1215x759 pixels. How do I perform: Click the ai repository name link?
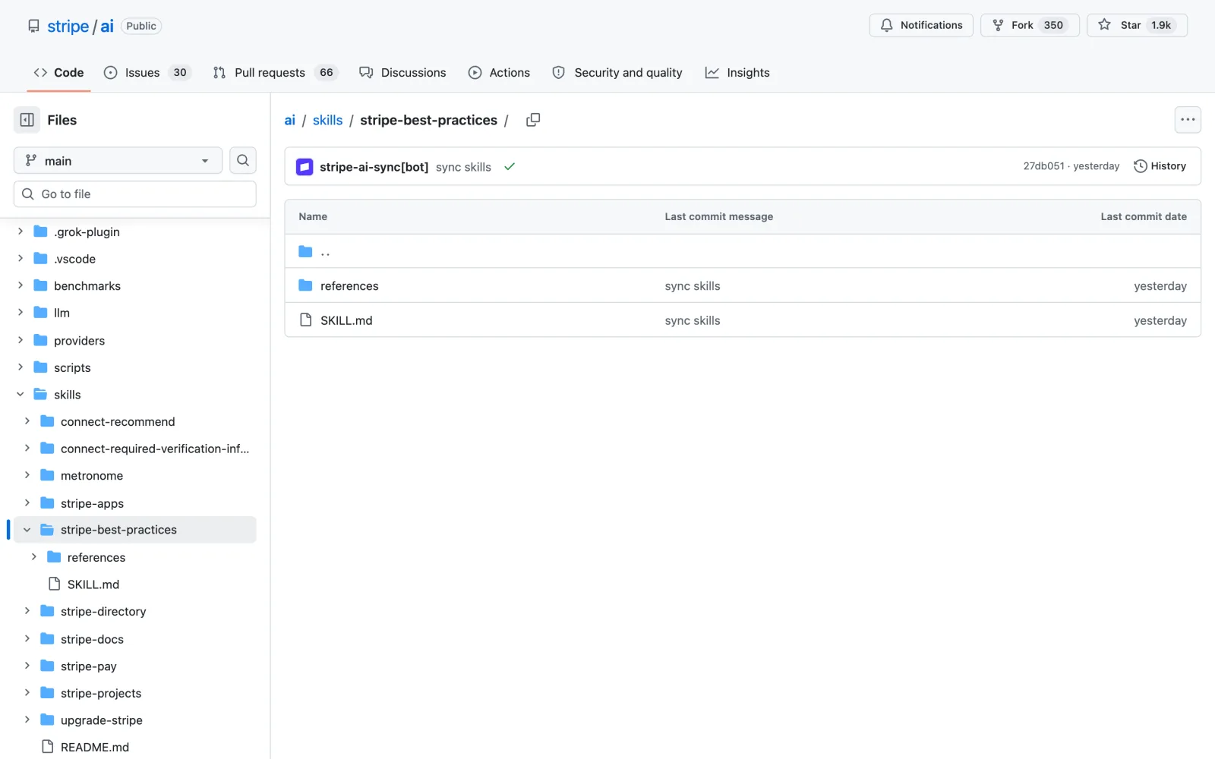click(x=107, y=27)
